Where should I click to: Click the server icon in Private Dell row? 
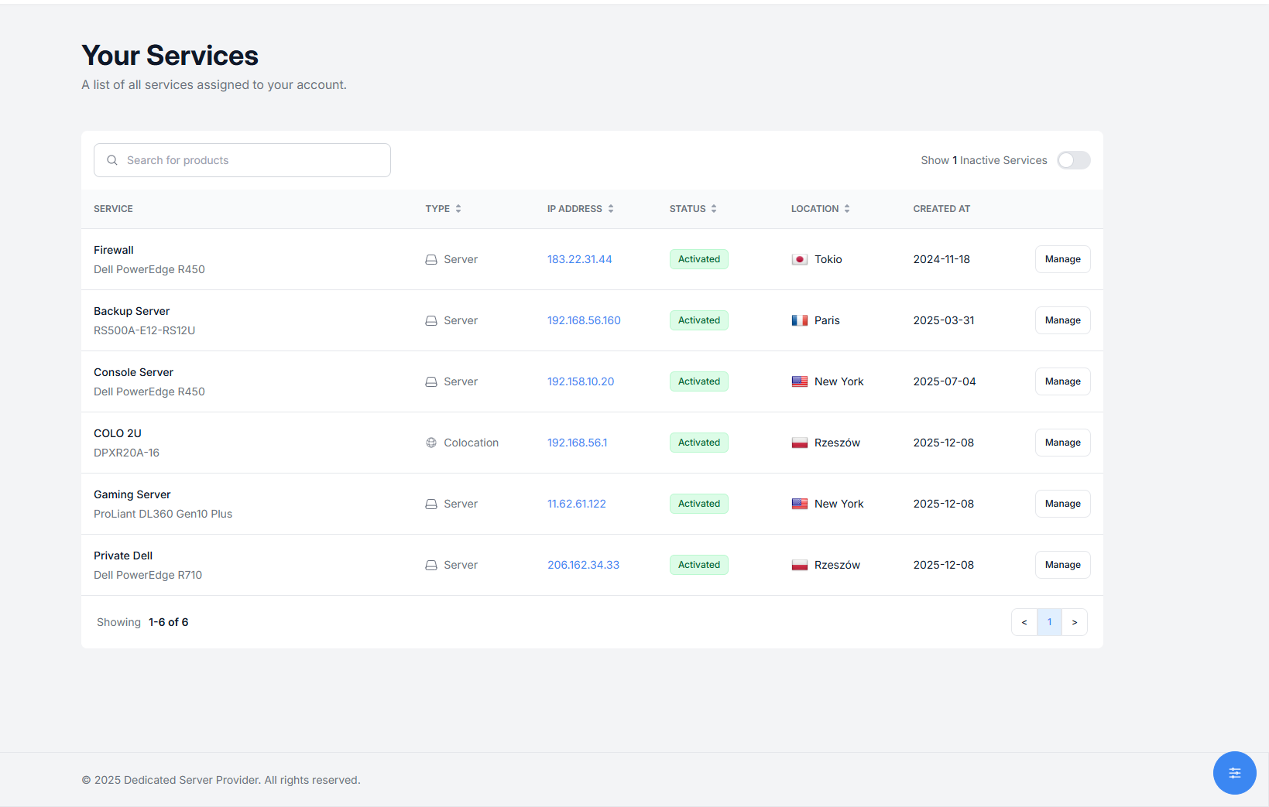tap(431, 565)
